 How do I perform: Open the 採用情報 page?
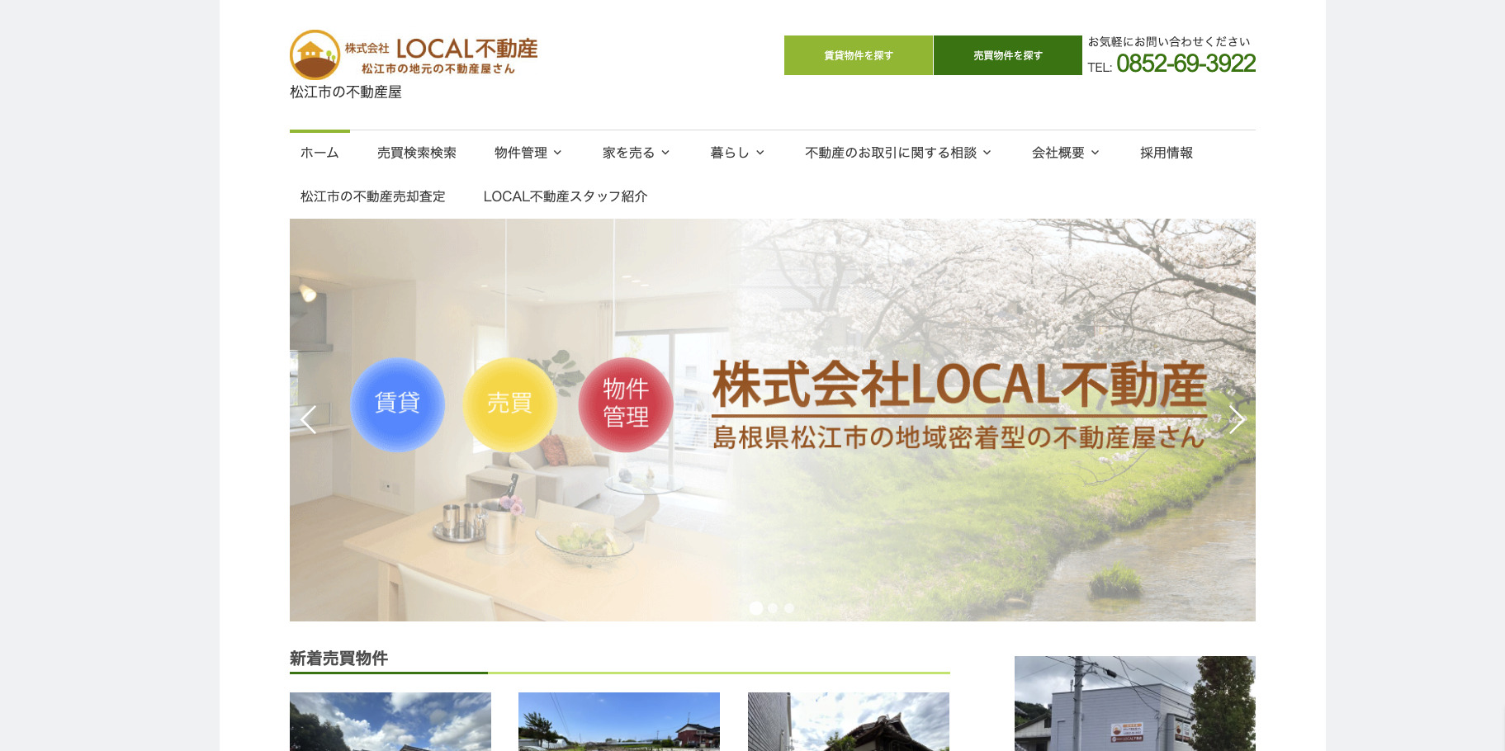[1167, 153]
